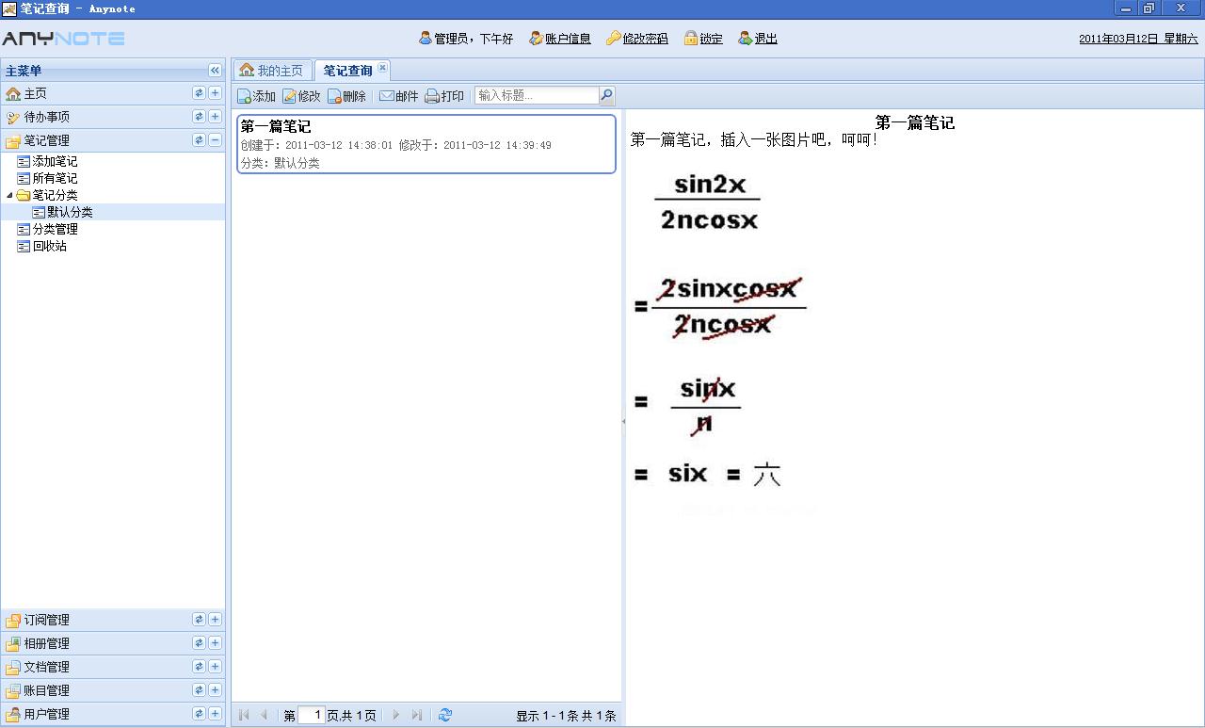Switch to the 我的主页 tab
The width and height of the screenshot is (1205, 728).
click(272, 71)
